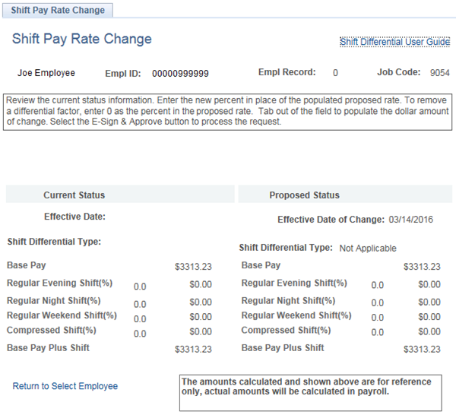The height and width of the screenshot is (418, 456).
Task: Open the Shift Differential User Guide link
Action: tap(394, 42)
